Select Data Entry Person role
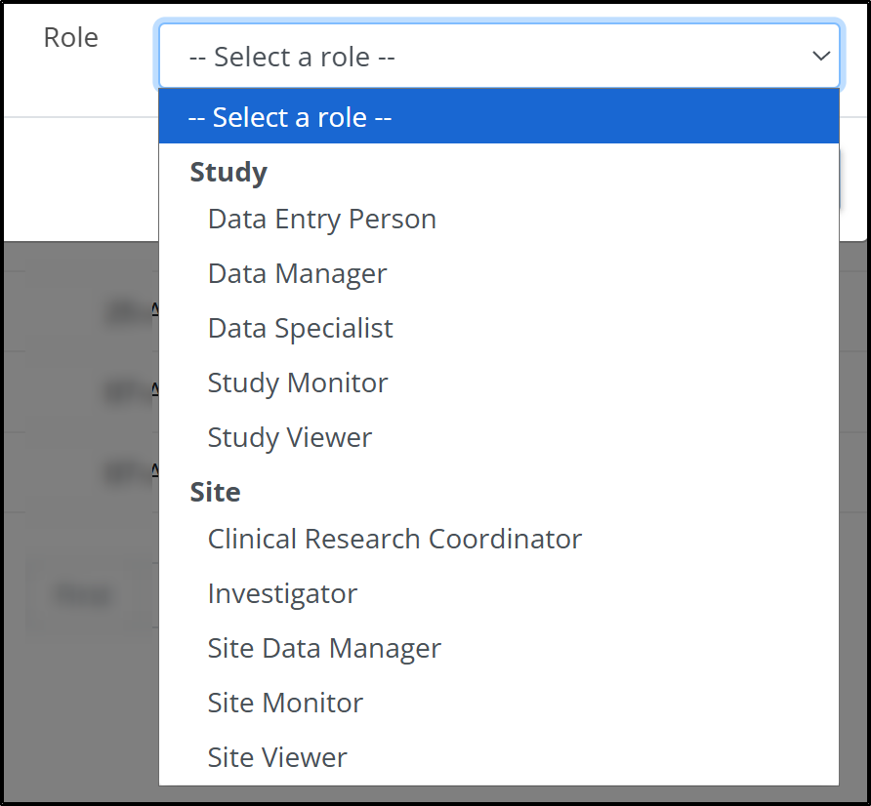Screen dimensions: 871x806 (x=322, y=219)
